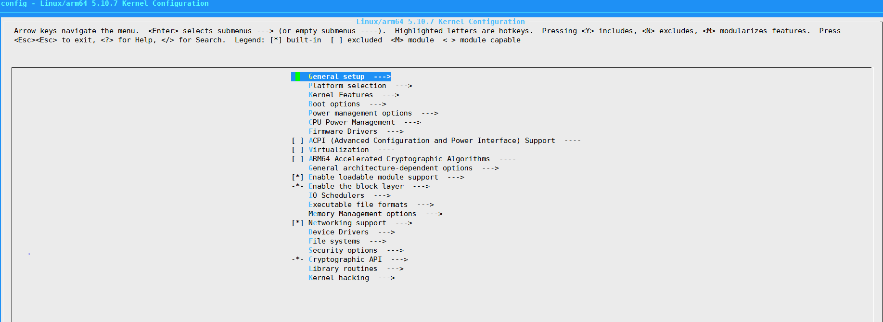
Task: Open Boot options submenu
Action: (x=333, y=103)
